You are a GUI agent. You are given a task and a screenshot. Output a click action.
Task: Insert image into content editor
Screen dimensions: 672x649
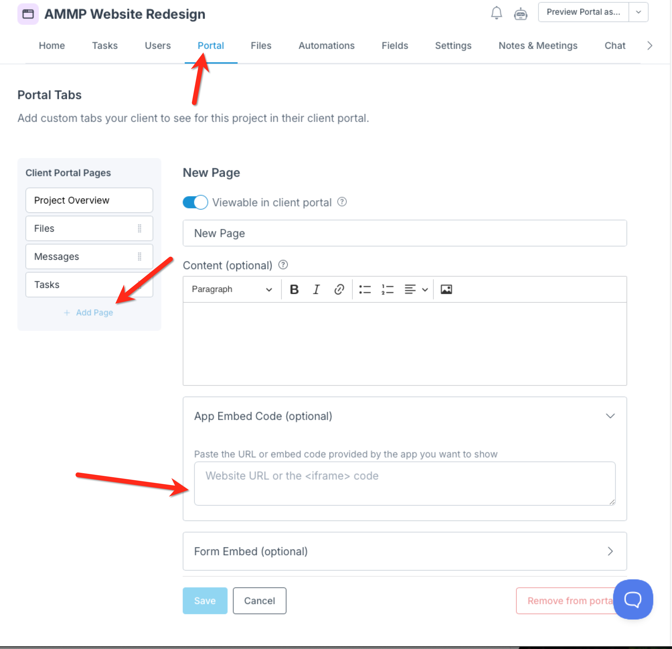pyautogui.click(x=446, y=289)
